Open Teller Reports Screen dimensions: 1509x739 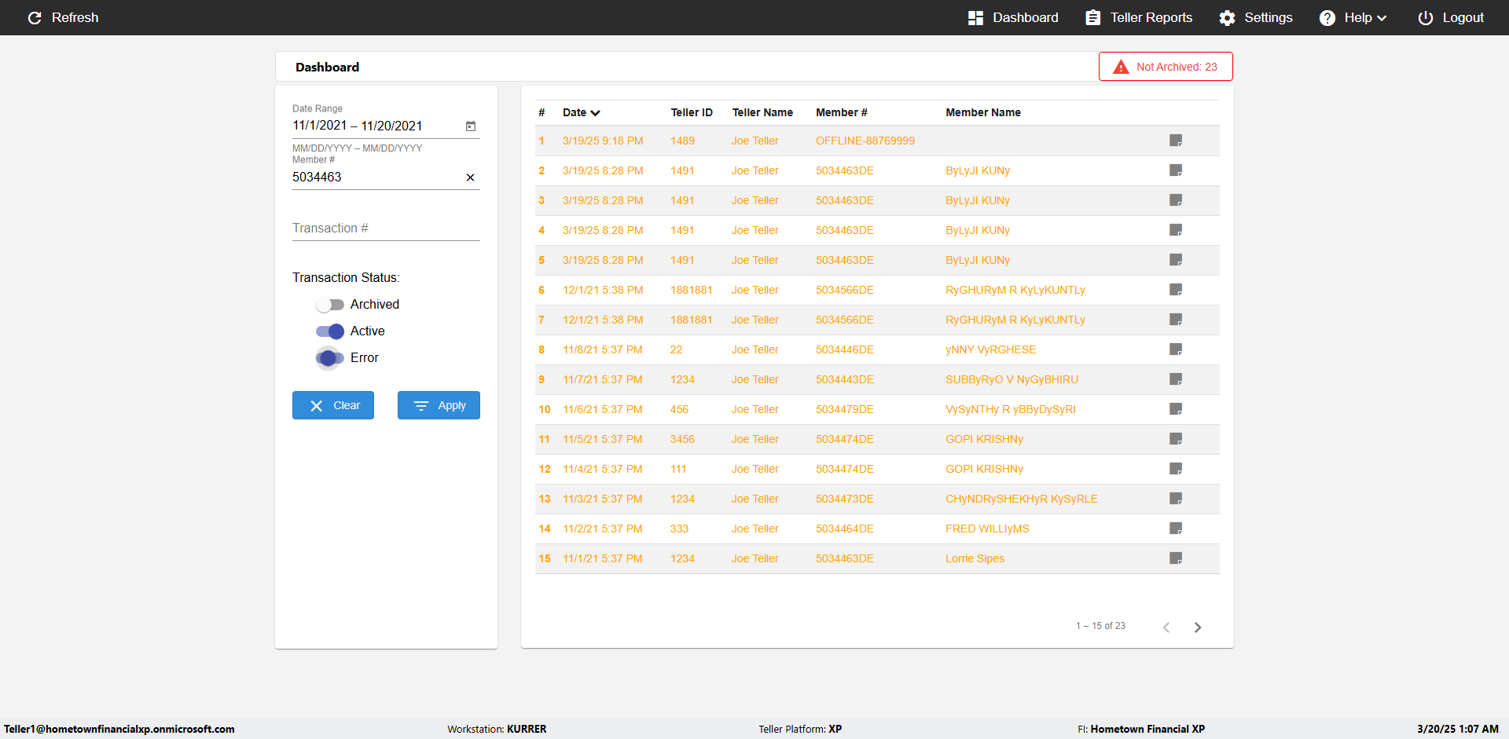(1139, 17)
